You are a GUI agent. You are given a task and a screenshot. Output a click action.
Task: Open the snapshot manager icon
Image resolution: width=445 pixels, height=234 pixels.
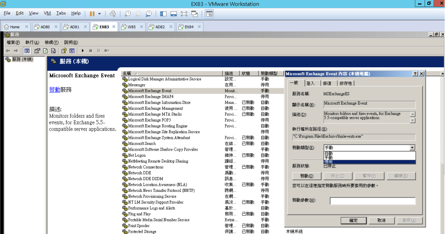pyautogui.click(x=149, y=13)
